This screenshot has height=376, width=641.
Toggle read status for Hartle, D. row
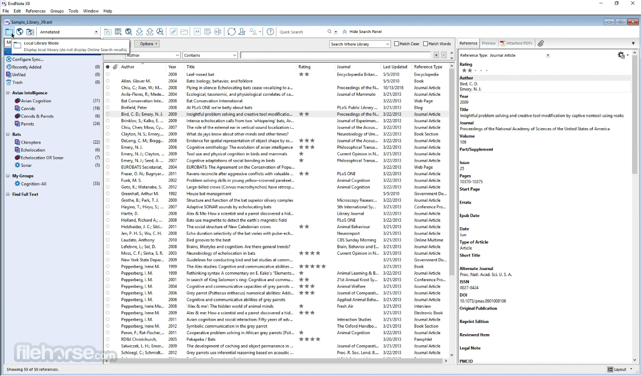pos(108,214)
